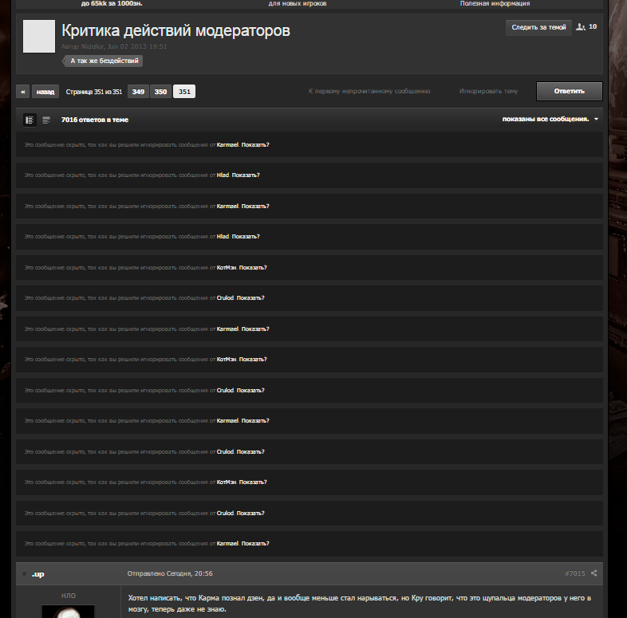Open the followers icon showing 10
This screenshot has height=618, width=627.
click(x=586, y=27)
